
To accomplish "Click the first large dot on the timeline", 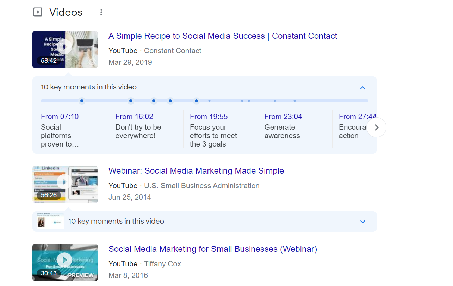I will tap(82, 101).
